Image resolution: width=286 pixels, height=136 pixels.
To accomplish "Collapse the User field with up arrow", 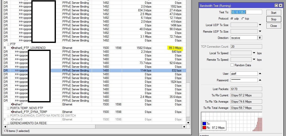I will click(260, 74).
